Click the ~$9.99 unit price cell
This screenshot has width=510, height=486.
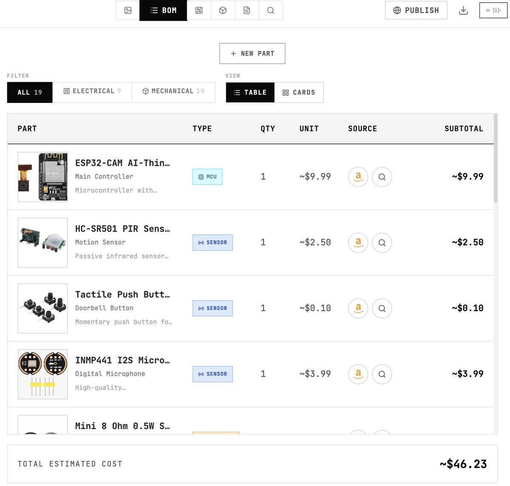315,176
